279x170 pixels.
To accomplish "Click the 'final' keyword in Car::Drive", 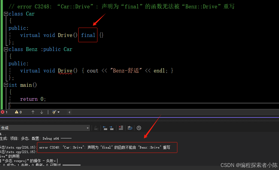I will [x=88, y=35].
